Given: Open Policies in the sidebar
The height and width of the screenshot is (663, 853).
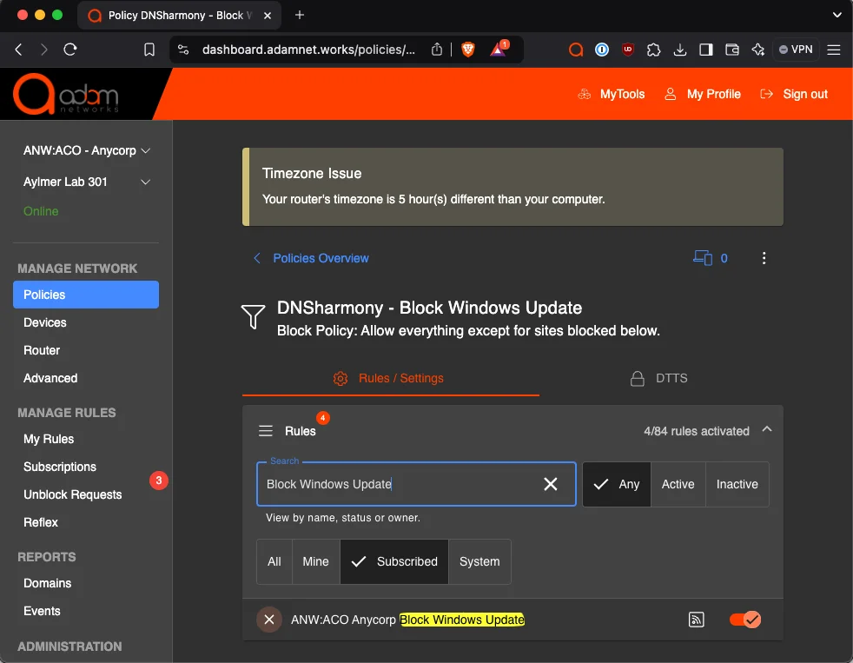Looking at the screenshot, I should point(86,295).
